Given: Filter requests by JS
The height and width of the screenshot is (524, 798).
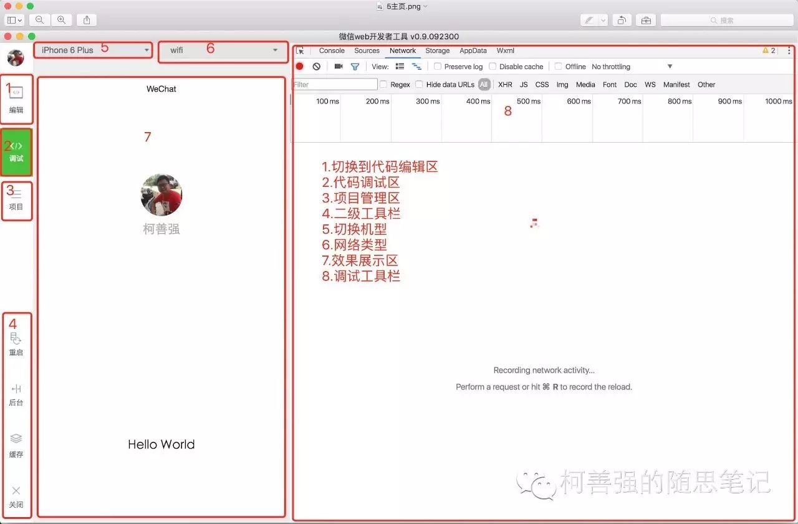Looking at the screenshot, I should point(524,85).
